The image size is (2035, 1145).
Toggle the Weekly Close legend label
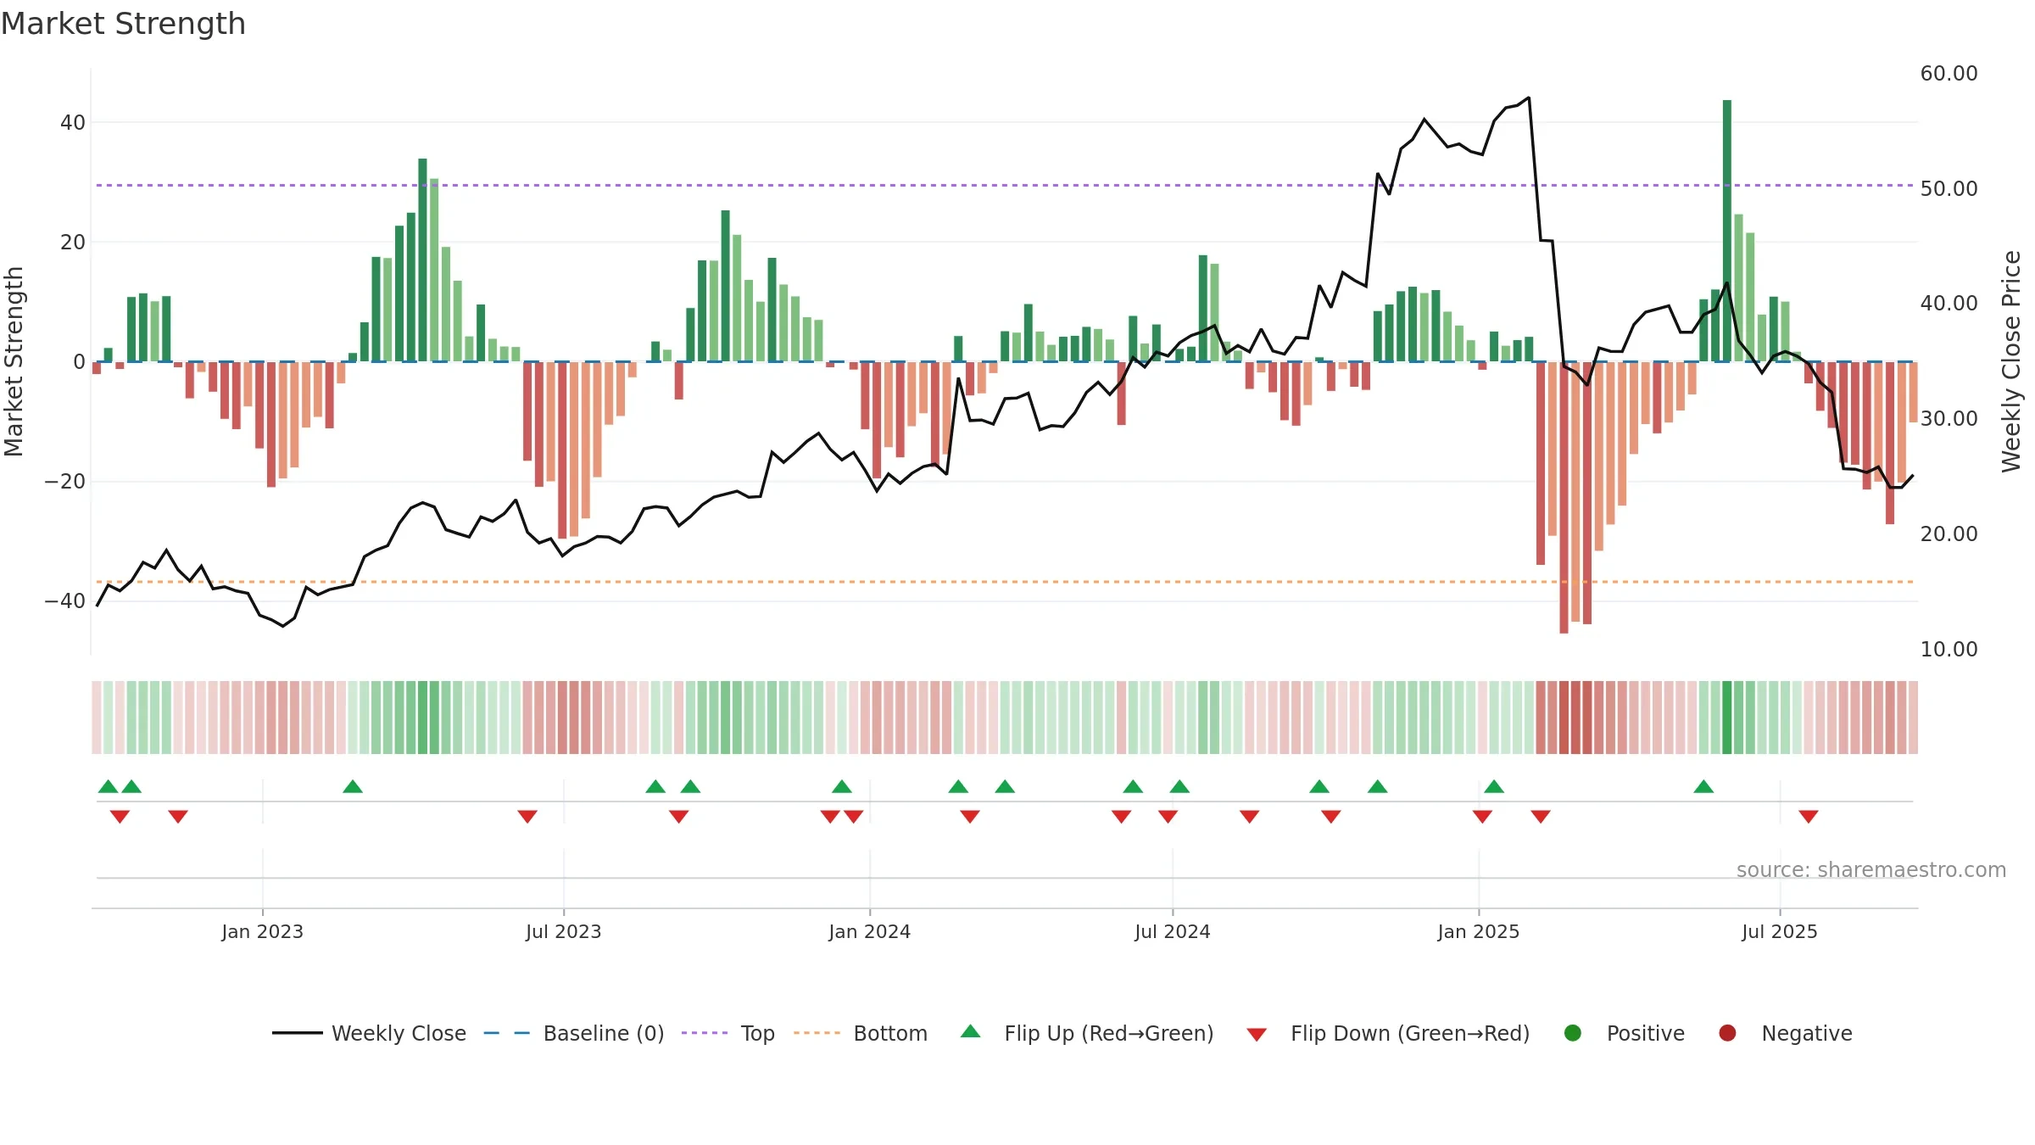(x=399, y=1033)
